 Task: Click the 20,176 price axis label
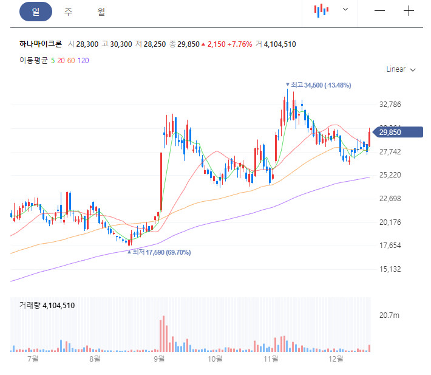click(390, 222)
